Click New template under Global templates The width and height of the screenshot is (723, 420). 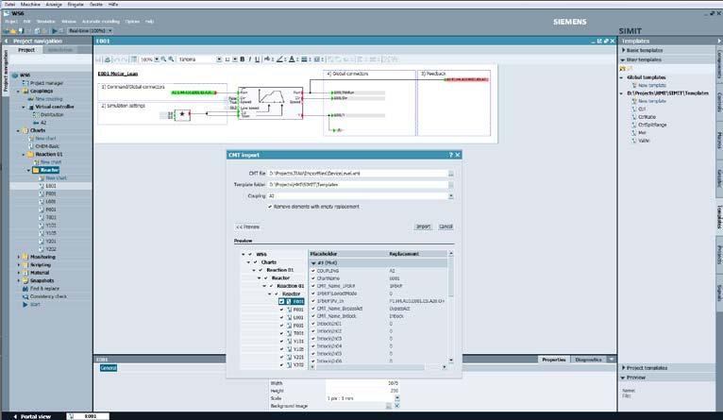pyautogui.click(x=652, y=85)
